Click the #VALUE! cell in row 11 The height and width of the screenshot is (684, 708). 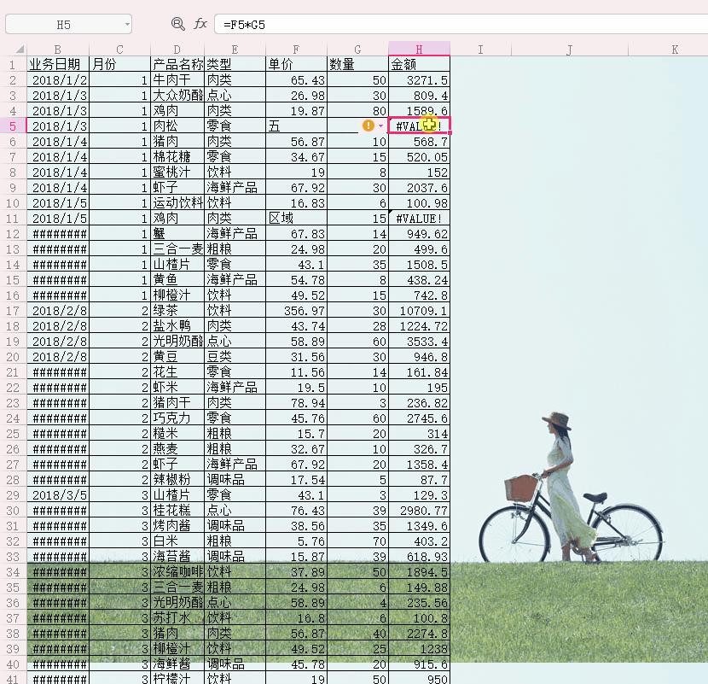pyautogui.click(x=419, y=219)
